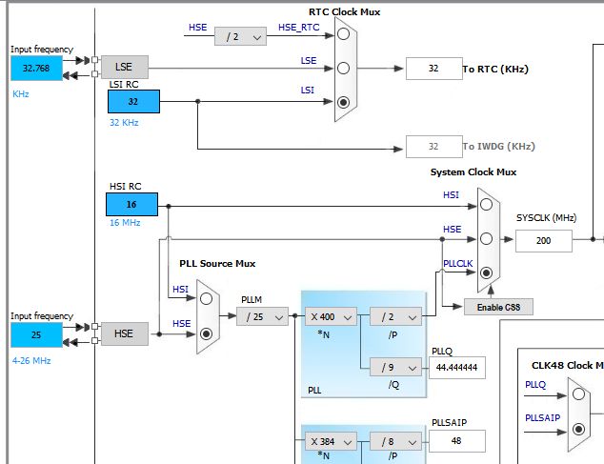Click the PLL Source Mux title
Image resolution: width=604 pixels, height=464 pixels.
pos(217,264)
